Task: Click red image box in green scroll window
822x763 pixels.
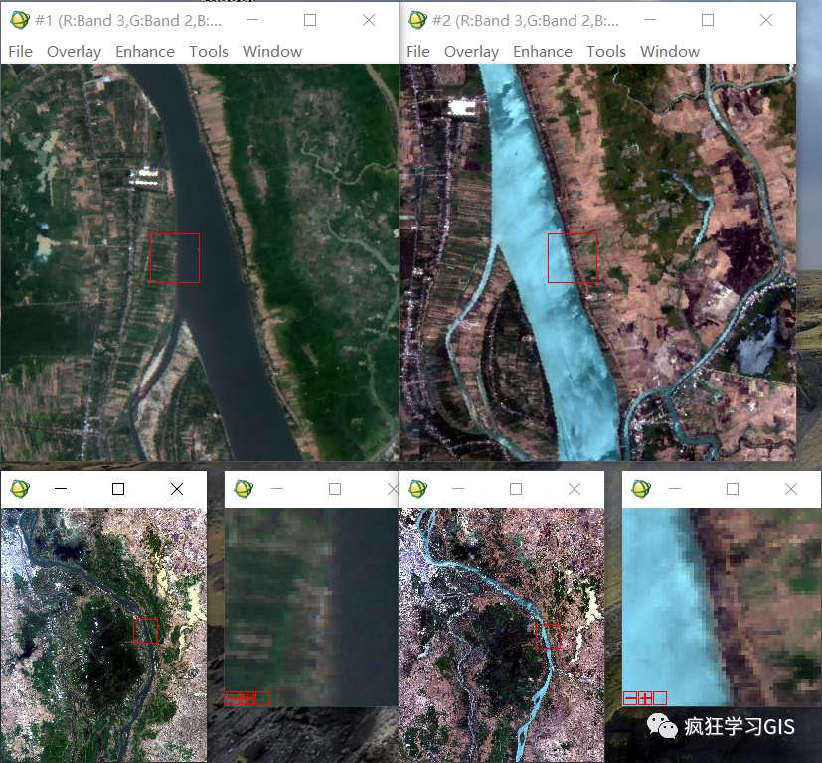Action: click(x=145, y=632)
